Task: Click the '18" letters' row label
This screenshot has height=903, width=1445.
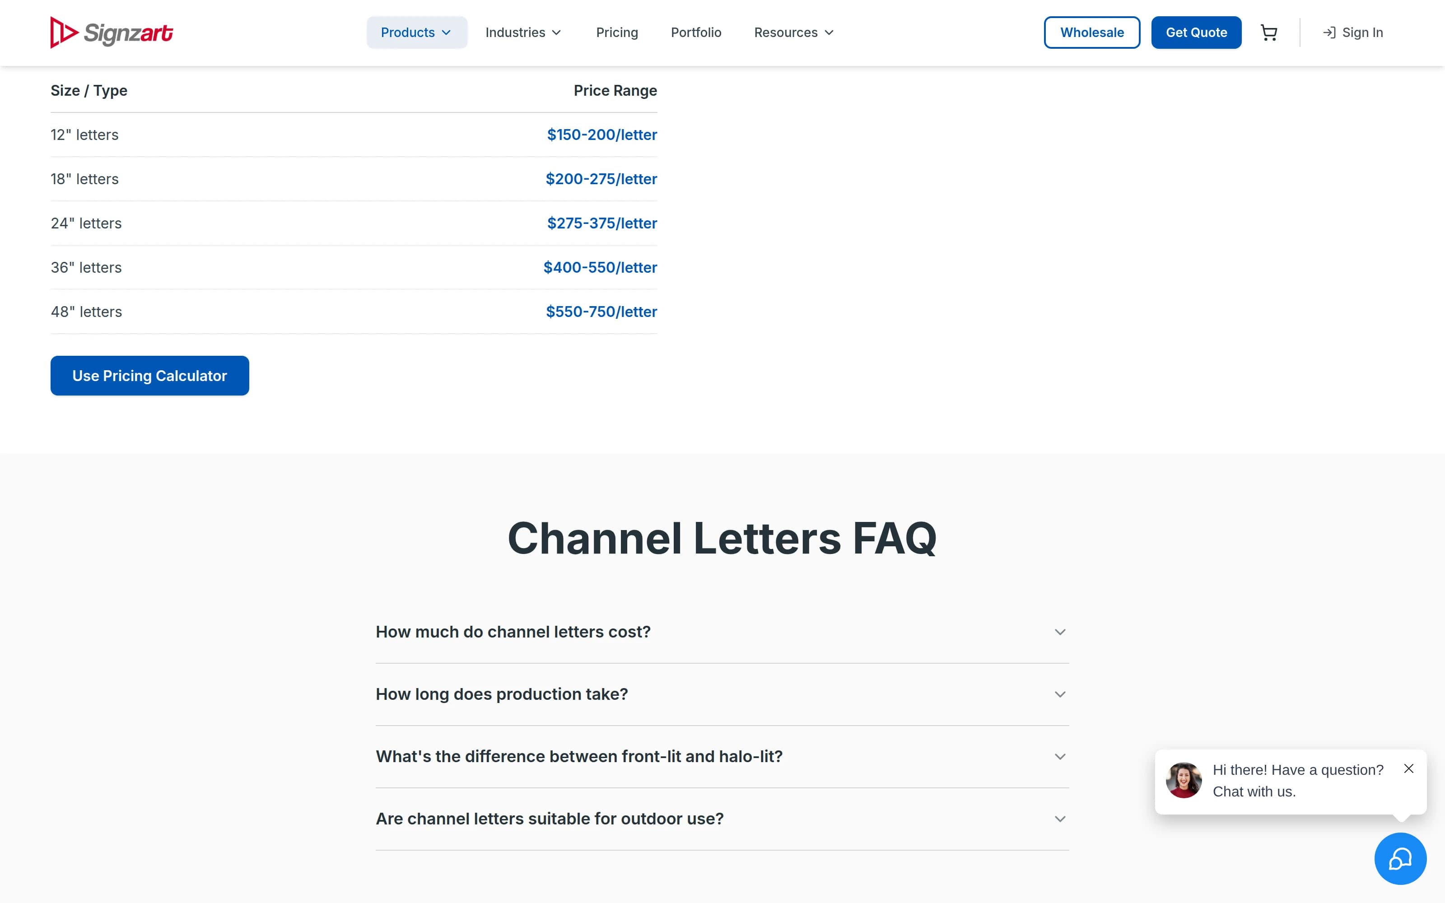Action: tap(84, 179)
